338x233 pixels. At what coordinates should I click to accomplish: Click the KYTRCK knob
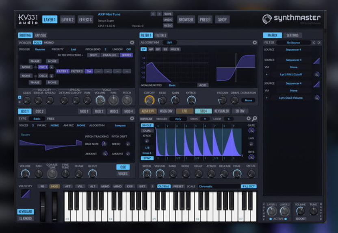click(191, 100)
